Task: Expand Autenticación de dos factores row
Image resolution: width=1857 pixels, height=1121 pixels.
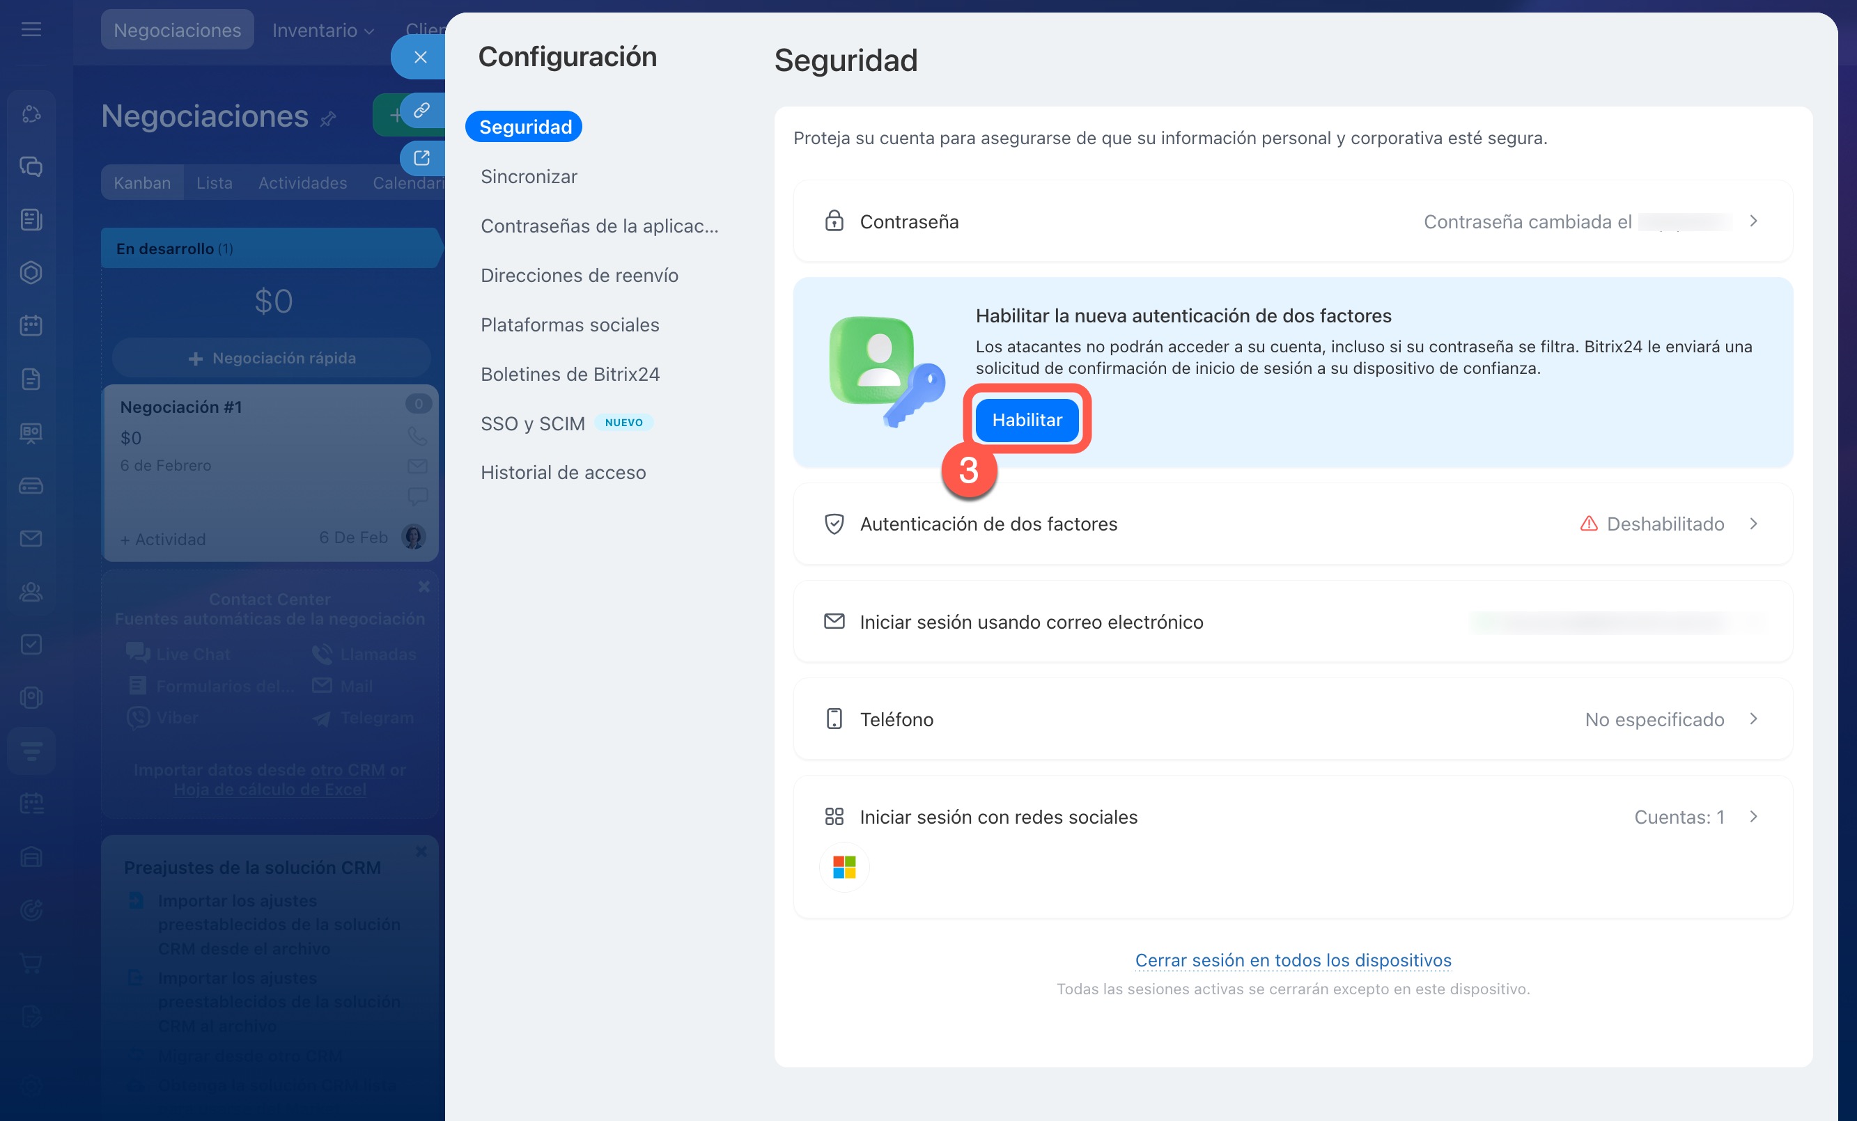Action: pos(1753,524)
